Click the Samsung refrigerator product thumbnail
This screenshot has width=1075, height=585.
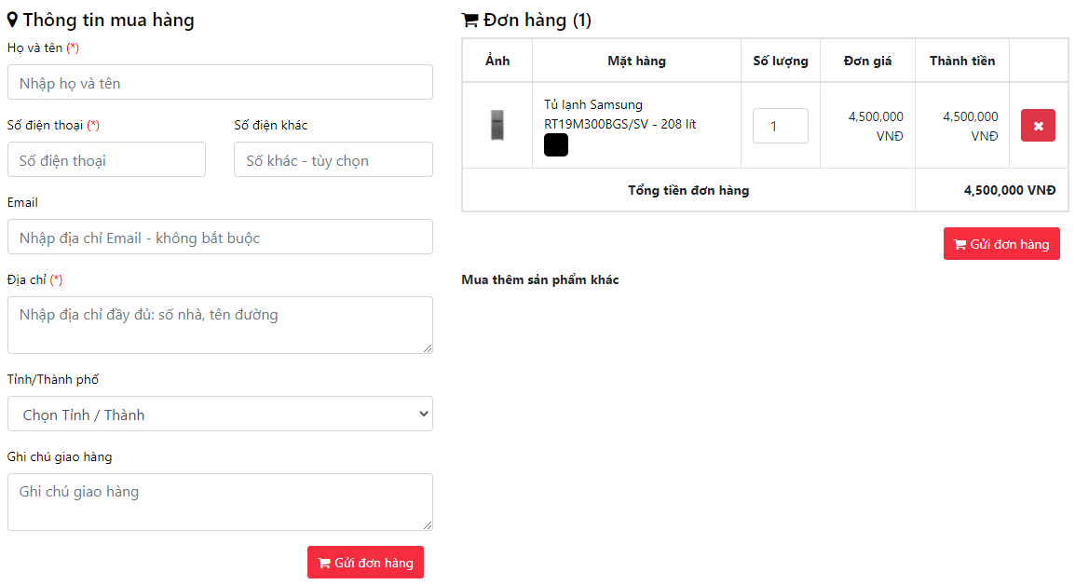(497, 125)
